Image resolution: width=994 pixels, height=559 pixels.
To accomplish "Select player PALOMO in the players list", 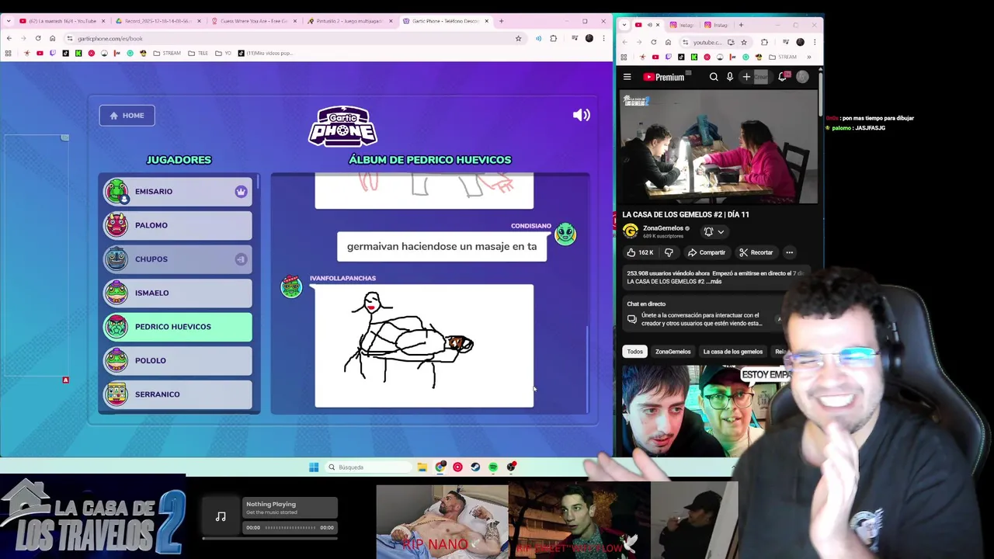I will (178, 225).
